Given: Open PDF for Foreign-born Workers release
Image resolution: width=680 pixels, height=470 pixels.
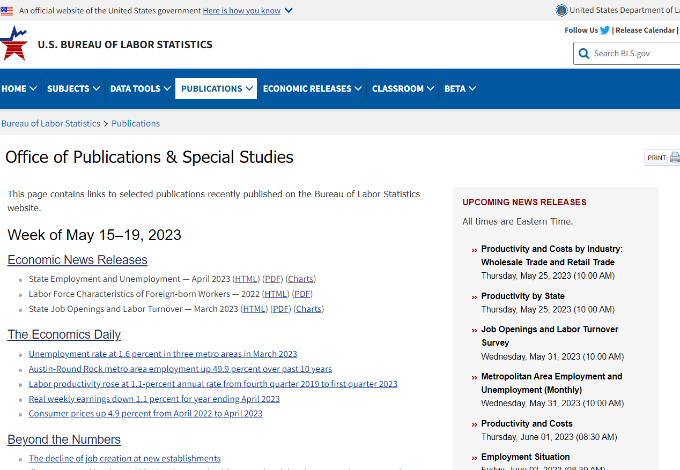Looking at the screenshot, I should 302,294.
